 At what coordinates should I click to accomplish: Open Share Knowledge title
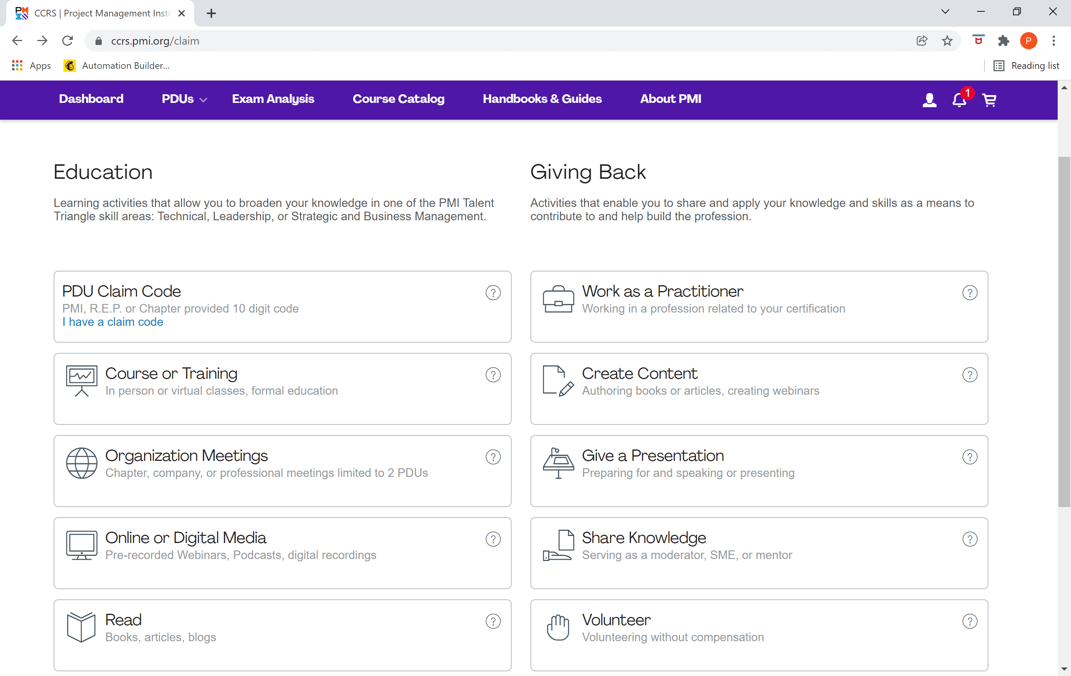[x=644, y=538]
